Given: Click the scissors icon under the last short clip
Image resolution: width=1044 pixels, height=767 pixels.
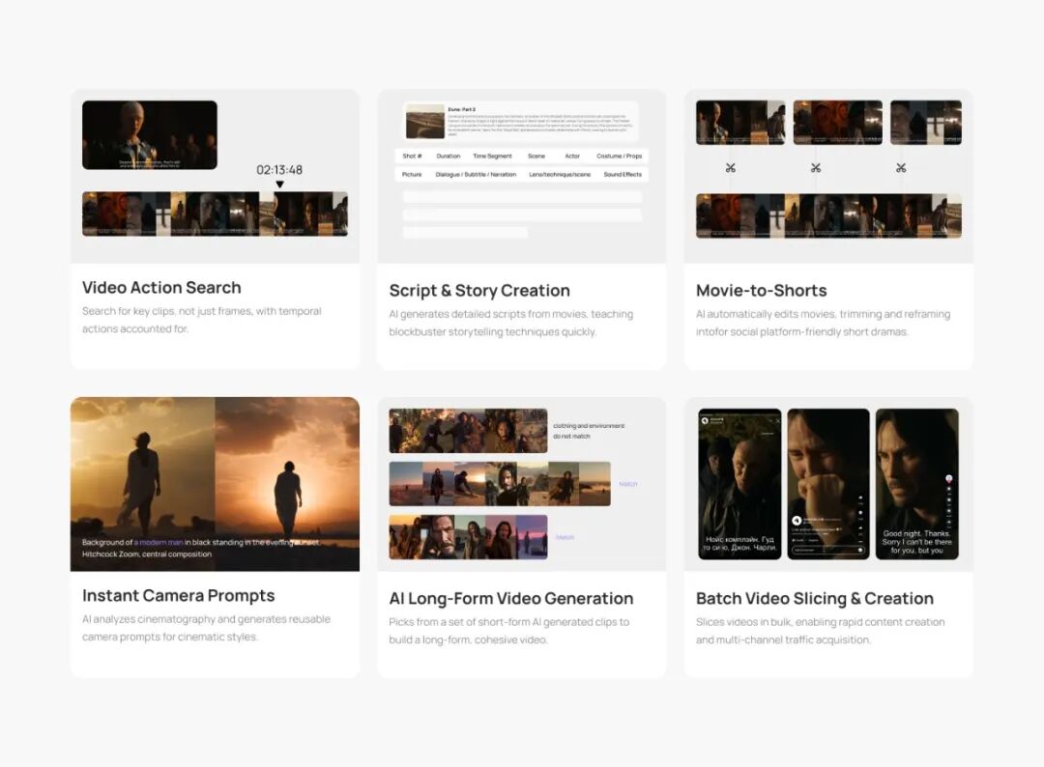Looking at the screenshot, I should [901, 168].
